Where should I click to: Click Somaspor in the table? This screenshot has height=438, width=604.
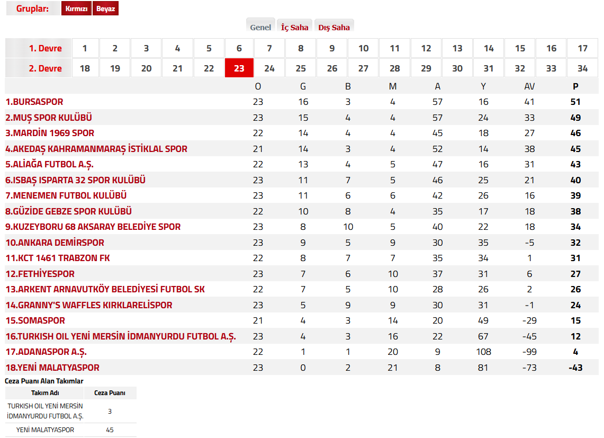coord(35,320)
